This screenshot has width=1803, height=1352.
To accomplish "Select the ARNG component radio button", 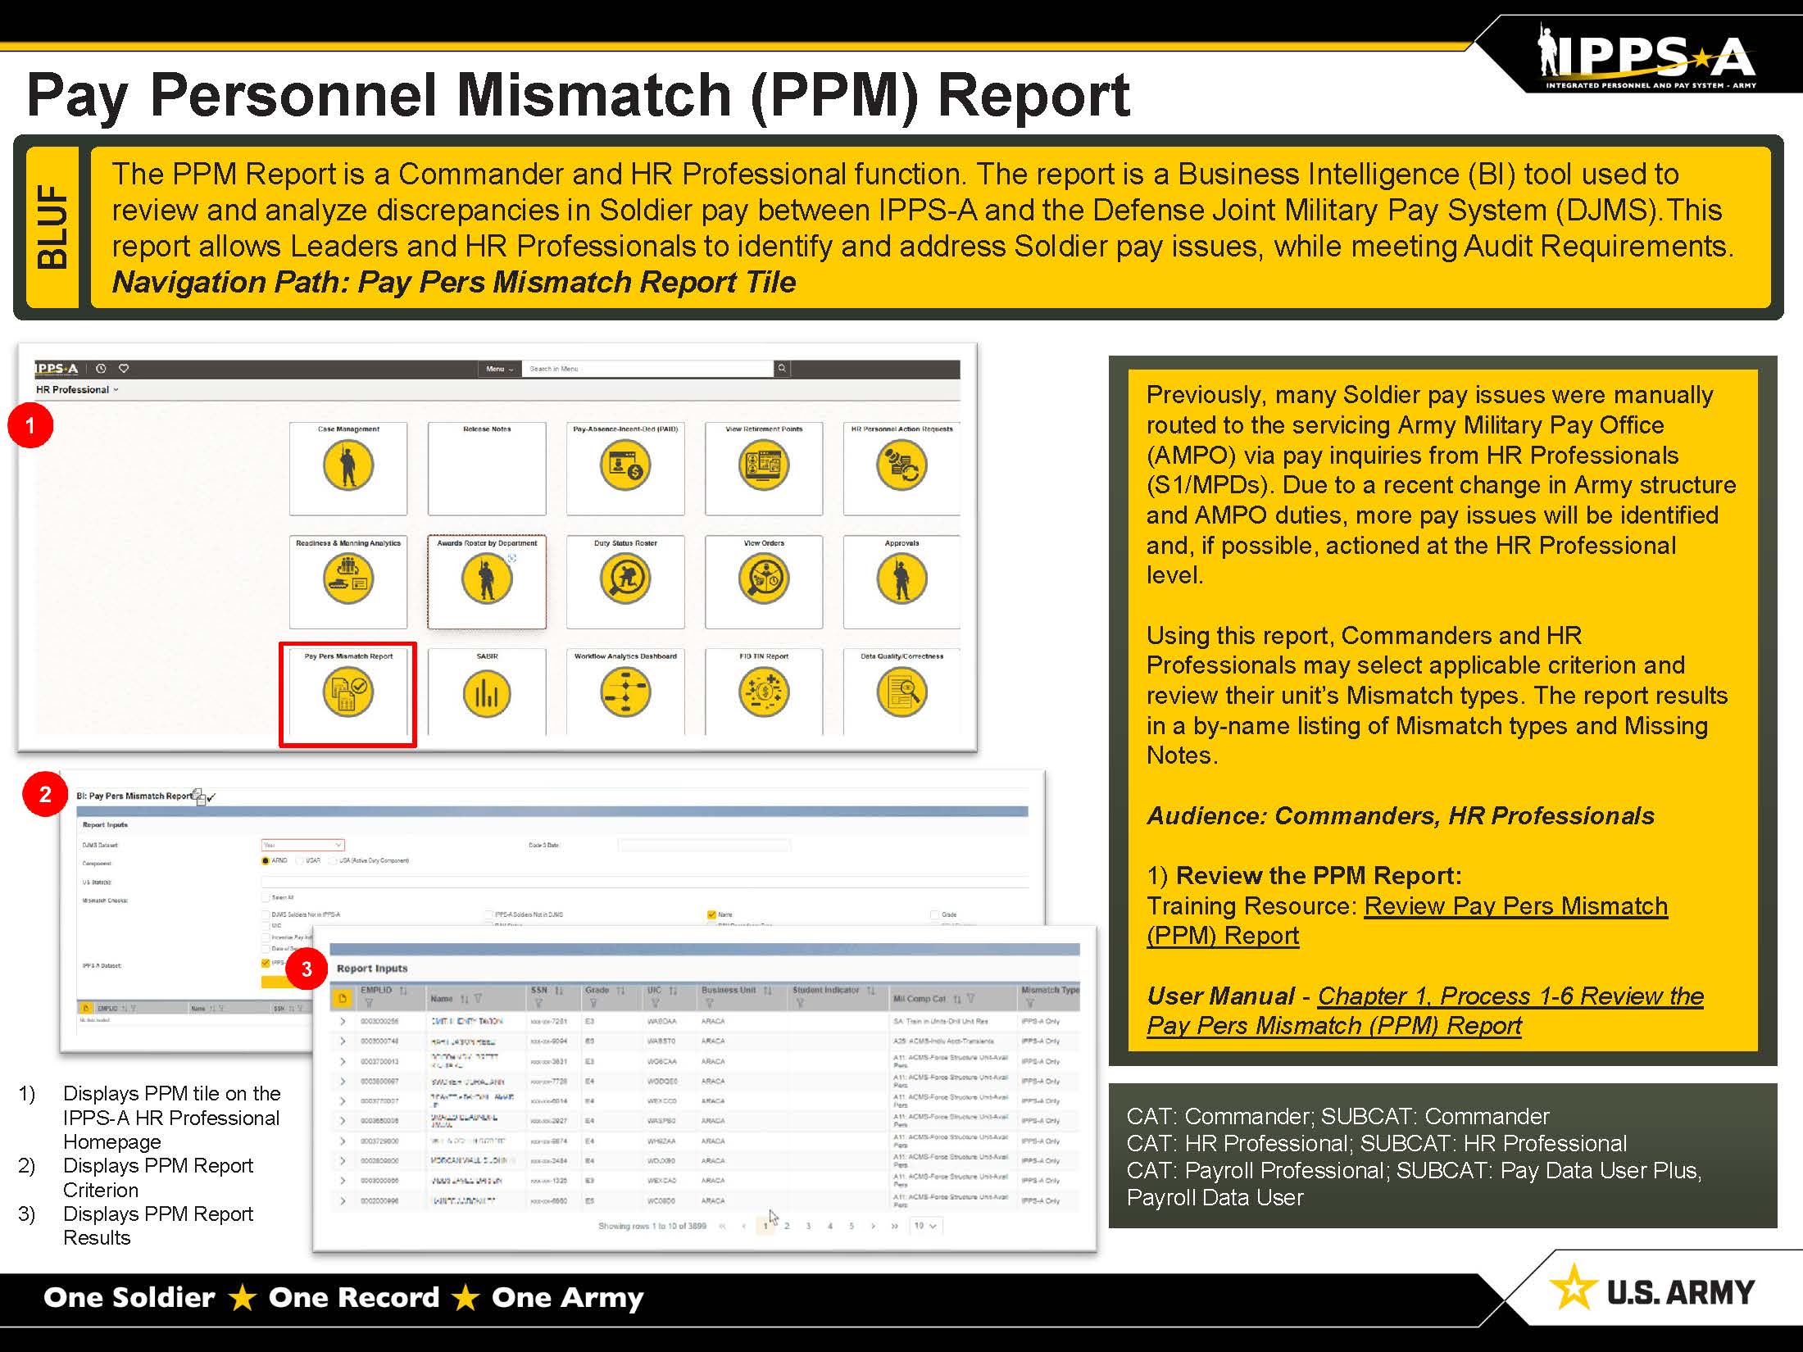I will tap(266, 860).
